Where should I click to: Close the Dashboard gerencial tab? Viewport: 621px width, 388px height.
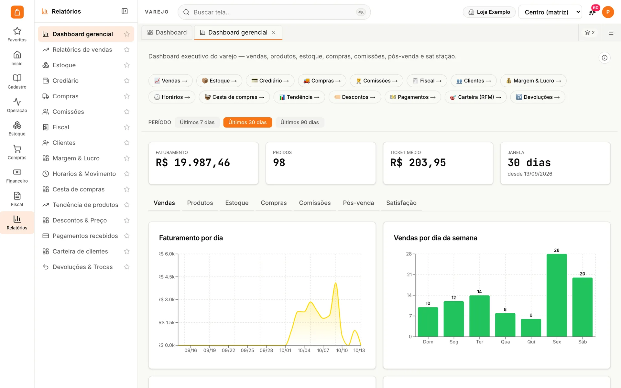click(273, 32)
